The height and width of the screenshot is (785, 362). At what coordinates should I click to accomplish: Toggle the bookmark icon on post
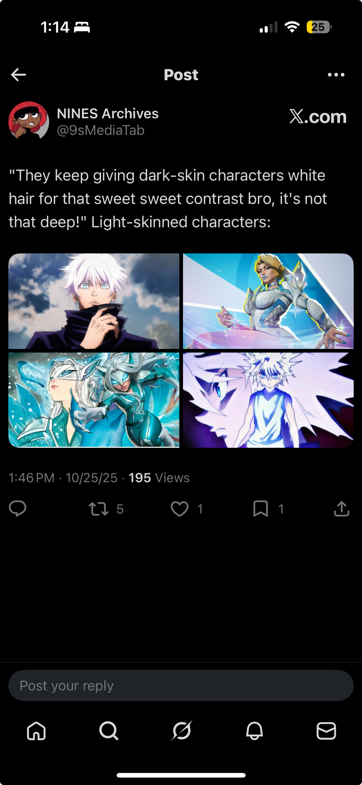click(261, 509)
